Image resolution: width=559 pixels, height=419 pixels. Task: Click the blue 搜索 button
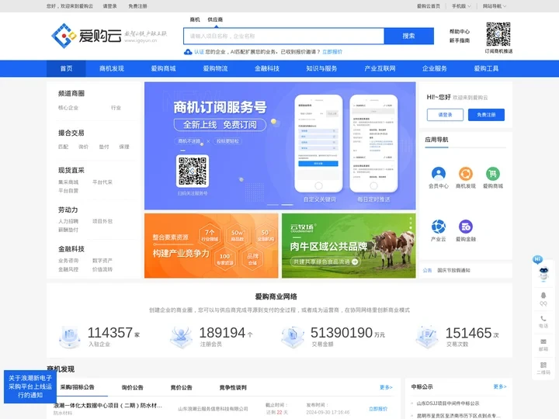tap(409, 36)
